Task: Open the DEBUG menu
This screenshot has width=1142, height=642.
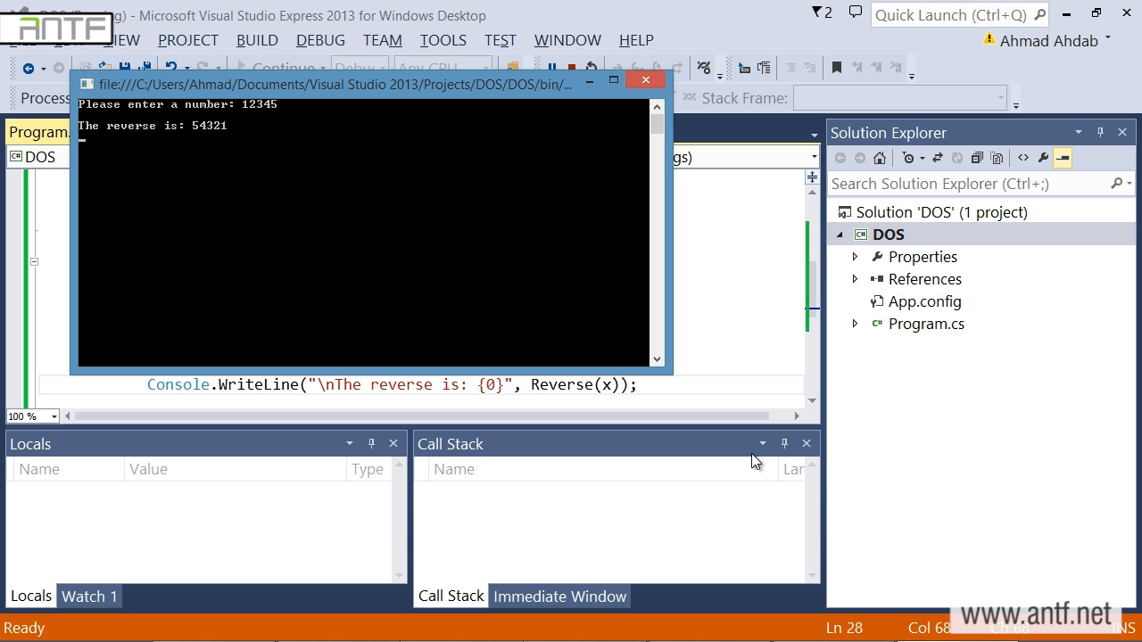Action: click(320, 40)
